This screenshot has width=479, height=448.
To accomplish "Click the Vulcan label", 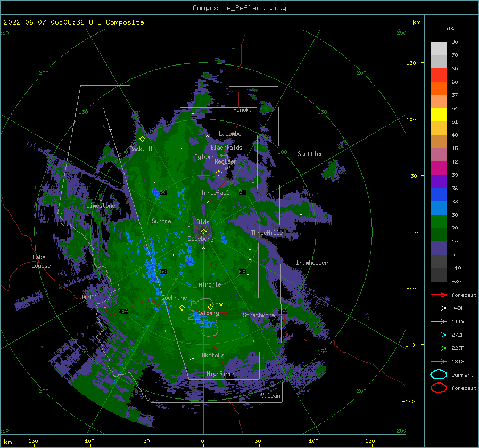I will 270,396.
